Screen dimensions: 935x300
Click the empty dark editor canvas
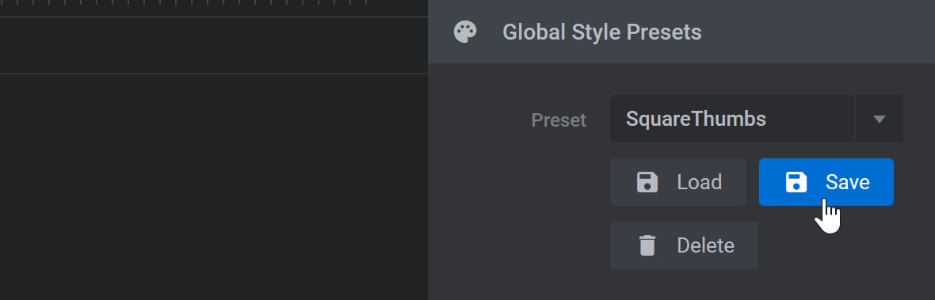click(x=214, y=187)
